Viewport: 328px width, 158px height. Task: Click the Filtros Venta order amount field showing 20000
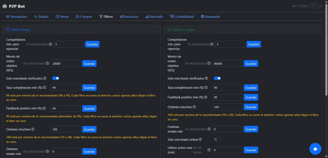point(66,64)
